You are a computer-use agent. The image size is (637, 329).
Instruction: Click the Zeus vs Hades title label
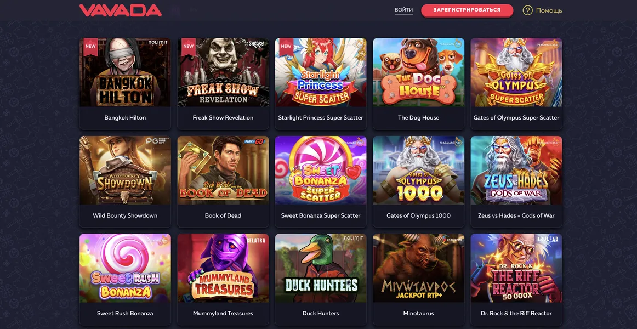pos(516,215)
